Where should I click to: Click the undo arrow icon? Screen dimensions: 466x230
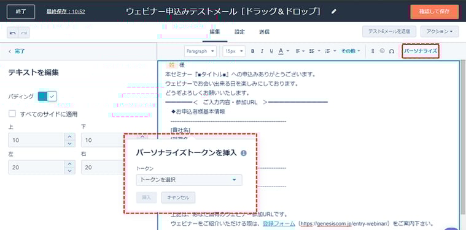[x=13, y=33]
